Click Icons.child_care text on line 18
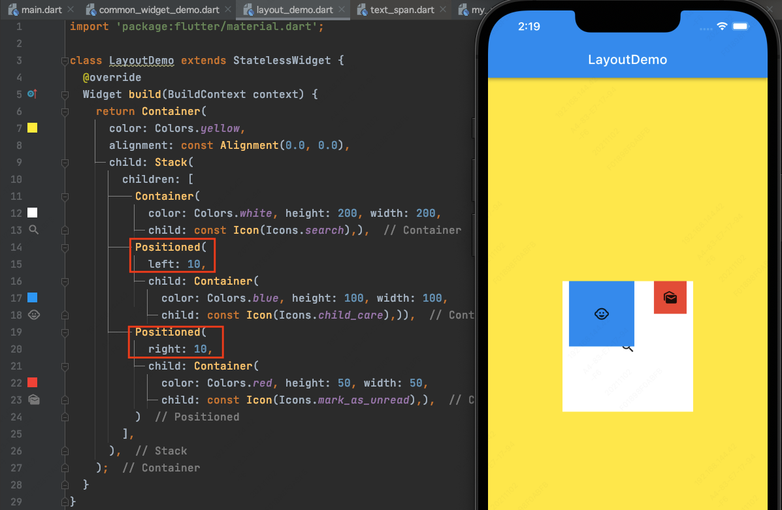 [331, 315]
